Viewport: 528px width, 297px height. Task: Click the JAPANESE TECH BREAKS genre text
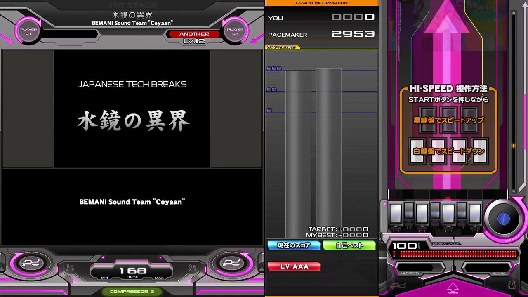click(x=132, y=84)
